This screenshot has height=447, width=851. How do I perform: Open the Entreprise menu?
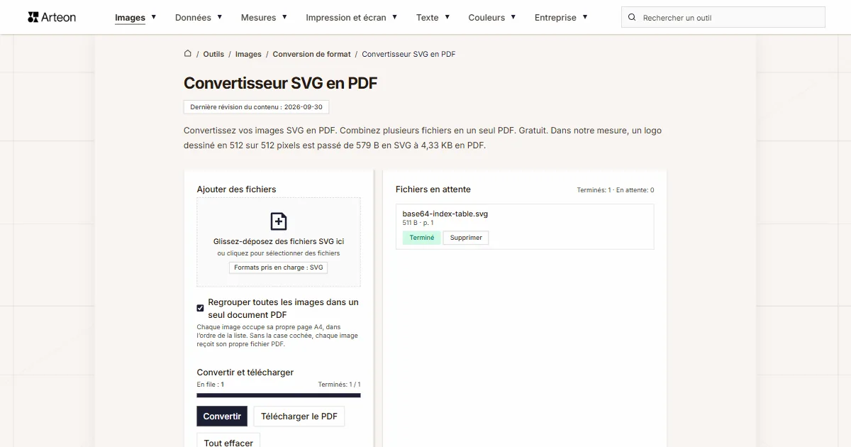(x=555, y=18)
